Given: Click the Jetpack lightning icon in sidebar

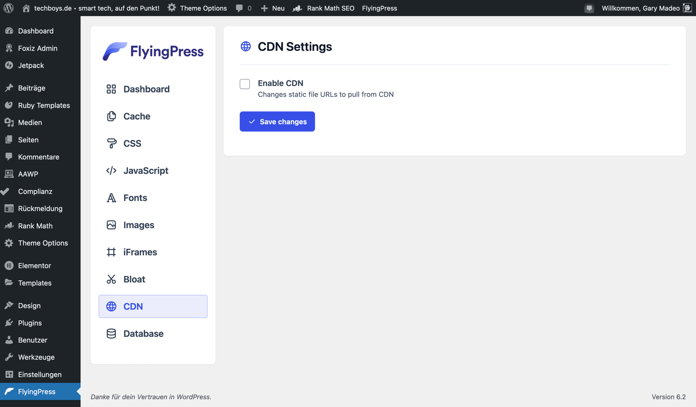Looking at the screenshot, I should (x=9, y=65).
